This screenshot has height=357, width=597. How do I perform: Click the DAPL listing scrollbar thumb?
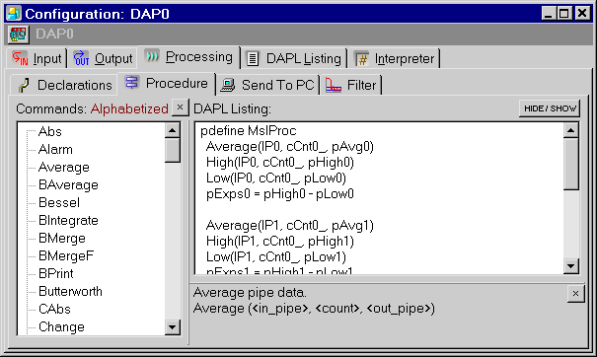570,164
